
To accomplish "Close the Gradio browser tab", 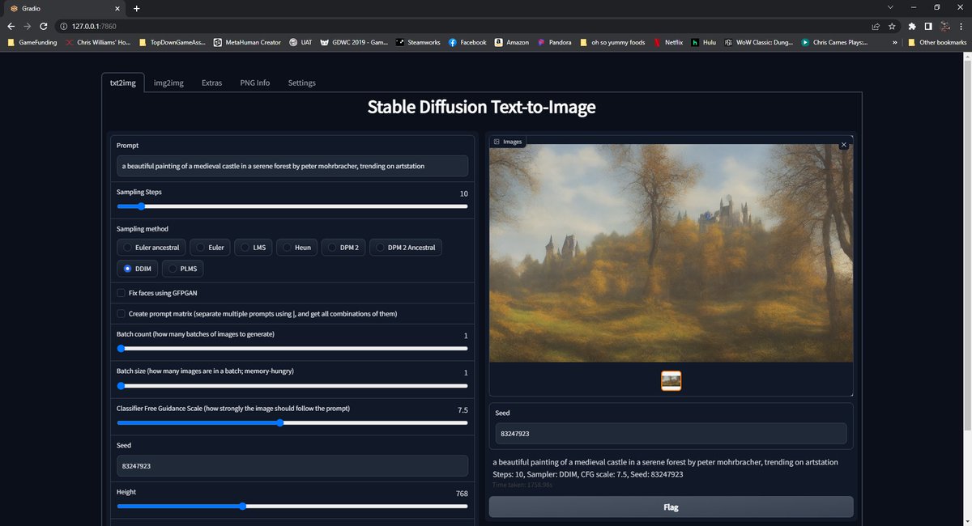I will click(x=118, y=8).
